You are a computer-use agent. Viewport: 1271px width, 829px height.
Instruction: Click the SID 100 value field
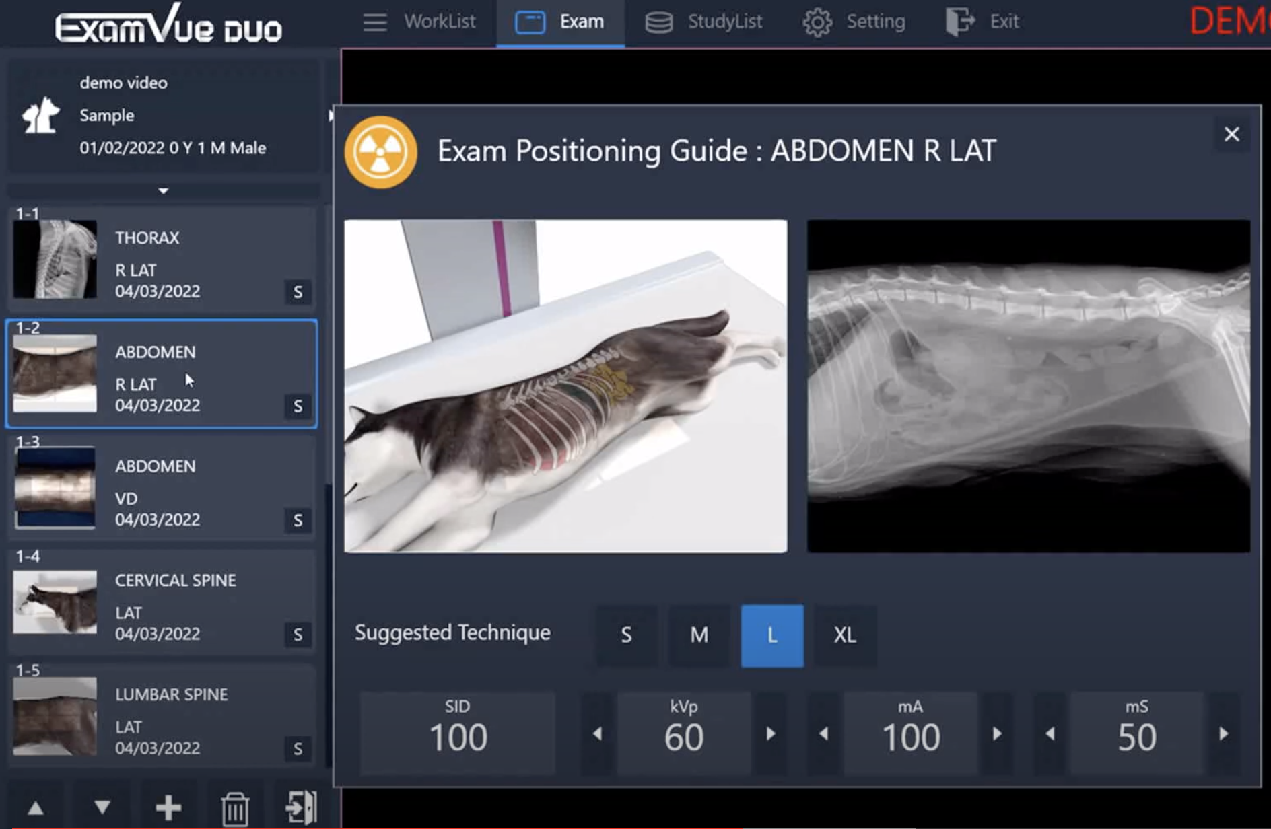458,733
